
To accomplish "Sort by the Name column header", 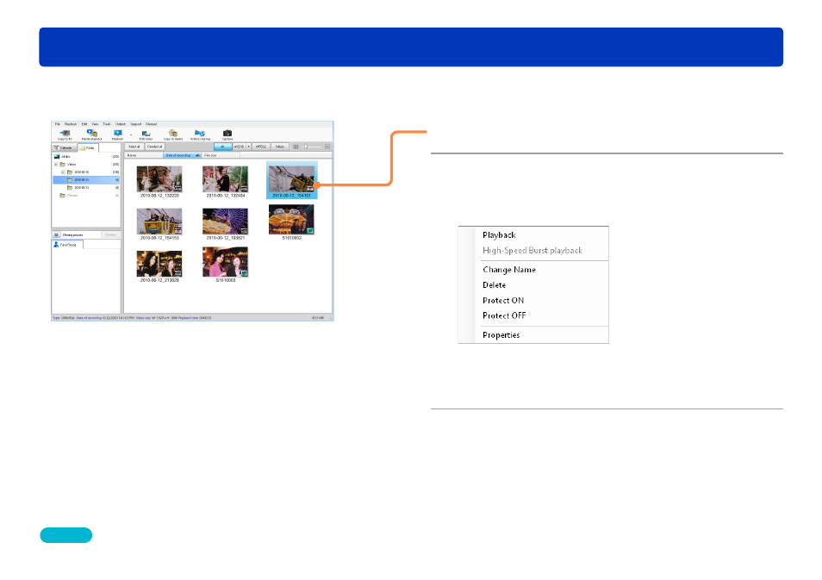I will 143,155.
